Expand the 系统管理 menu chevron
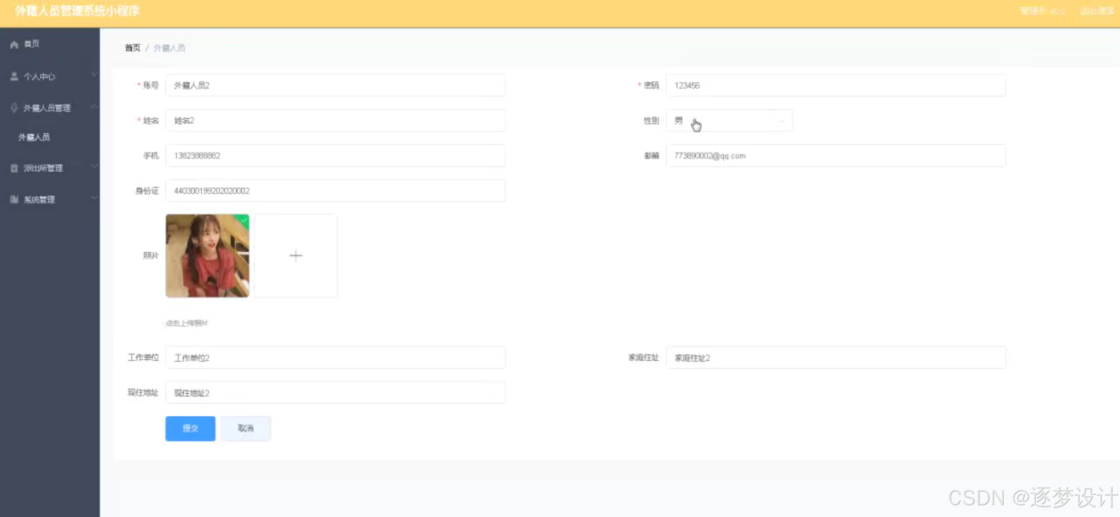1120x517 pixels. (94, 198)
